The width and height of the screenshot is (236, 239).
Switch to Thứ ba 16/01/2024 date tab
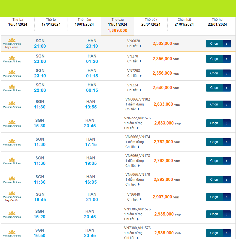click(x=18, y=22)
